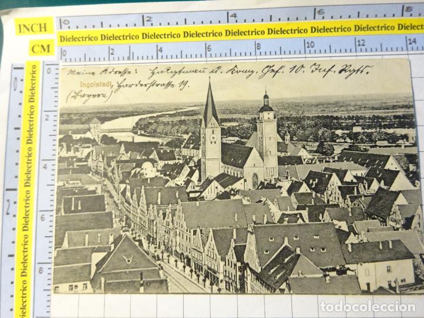Click the river bridge in the postcard

117,130
